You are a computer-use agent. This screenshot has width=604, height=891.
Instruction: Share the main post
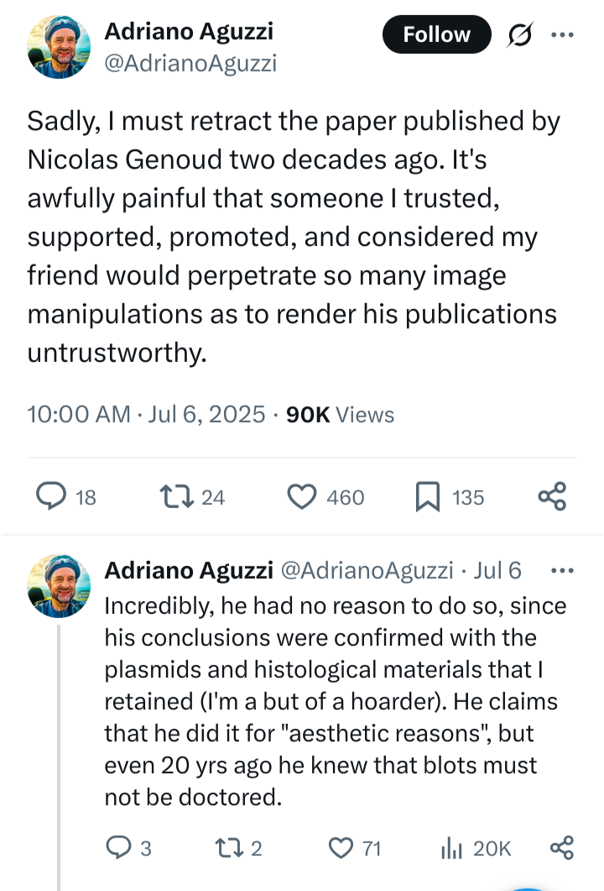tap(552, 497)
